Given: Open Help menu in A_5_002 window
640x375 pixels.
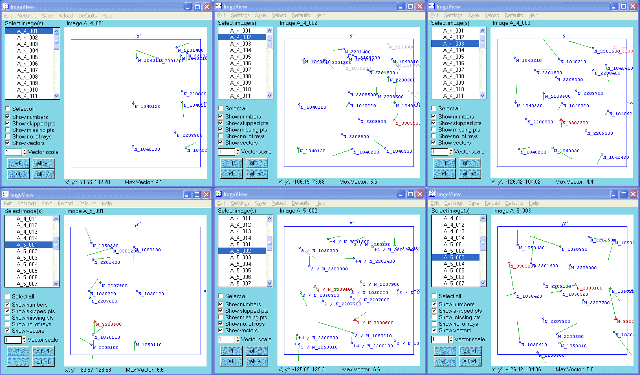Looking at the screenshot, I should (320, 203).
